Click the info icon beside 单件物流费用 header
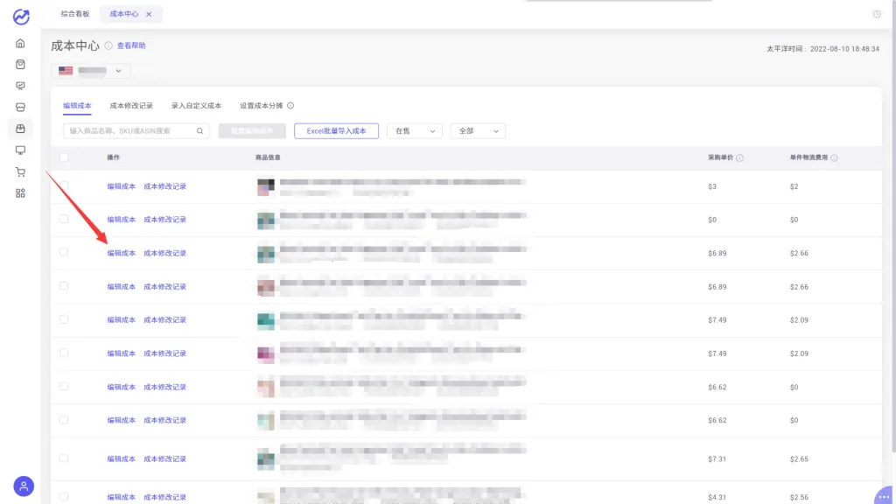 [834, 157]
